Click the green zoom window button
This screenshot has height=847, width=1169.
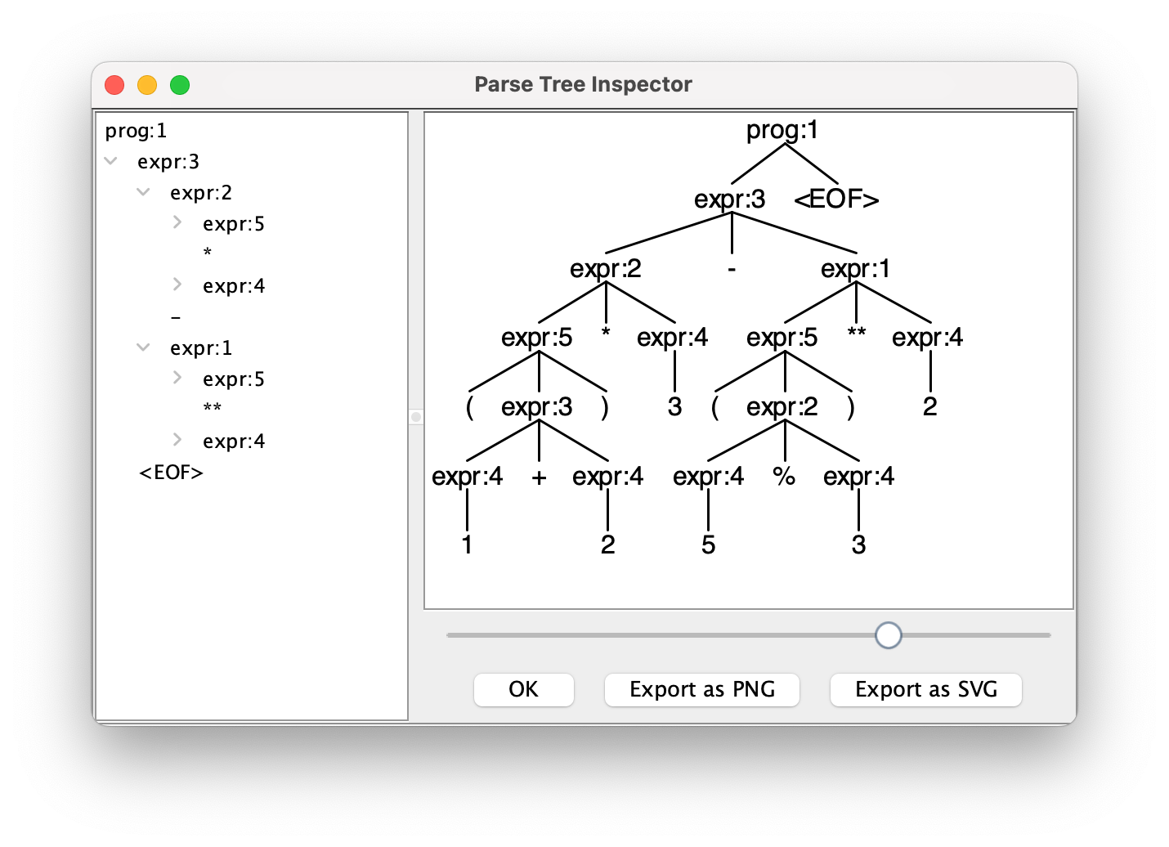pyautogui.click(x=180, y=85)
